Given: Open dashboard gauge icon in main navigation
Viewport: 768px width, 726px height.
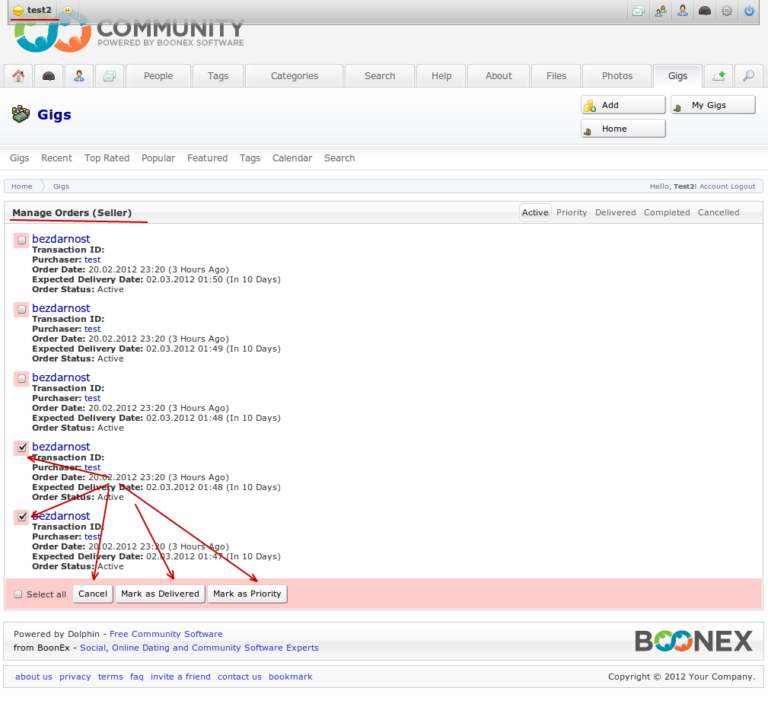Looking at the screenshot, I should tap(49, 76).
